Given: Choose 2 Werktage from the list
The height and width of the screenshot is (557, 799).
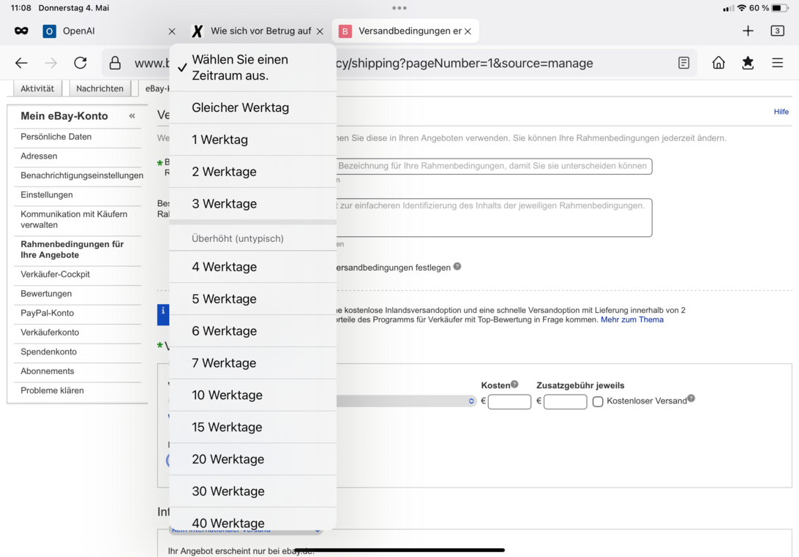Looking at the screenshot, I should coord(224,172).
